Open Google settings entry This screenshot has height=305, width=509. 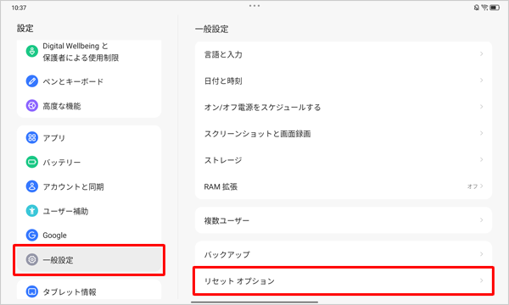89,235
